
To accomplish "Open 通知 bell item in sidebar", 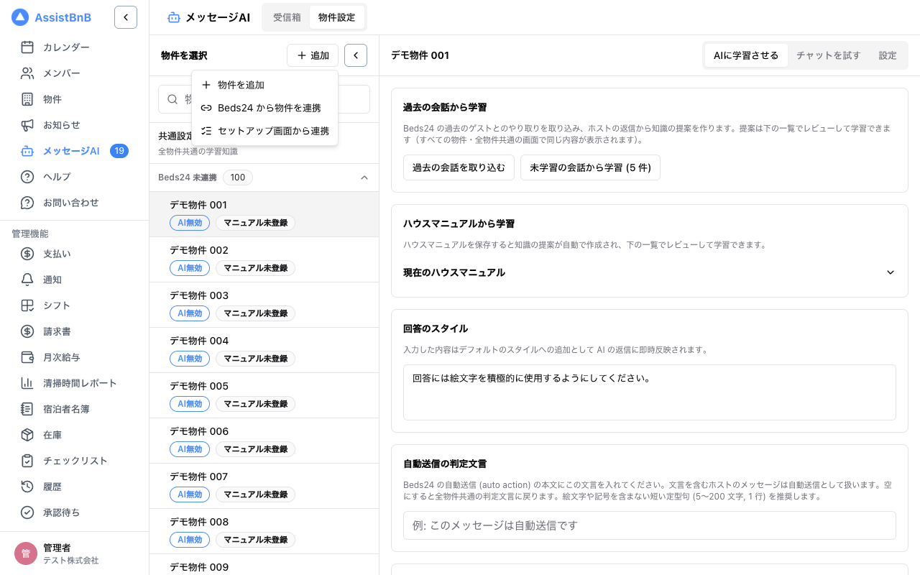I will click(x=75, y=280).
